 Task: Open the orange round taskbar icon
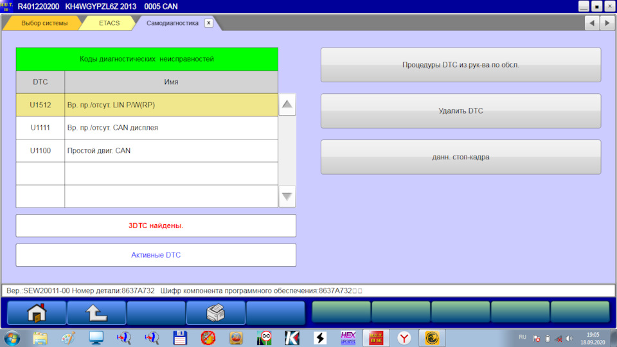tap(236, 338)
